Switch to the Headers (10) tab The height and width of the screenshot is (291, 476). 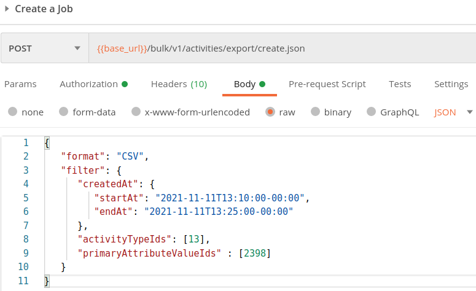point(179,84)
